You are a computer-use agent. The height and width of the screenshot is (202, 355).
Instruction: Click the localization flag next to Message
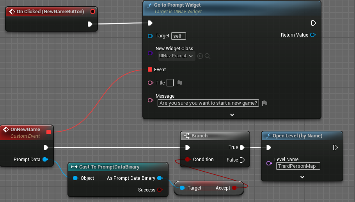[x=264, y=103]
